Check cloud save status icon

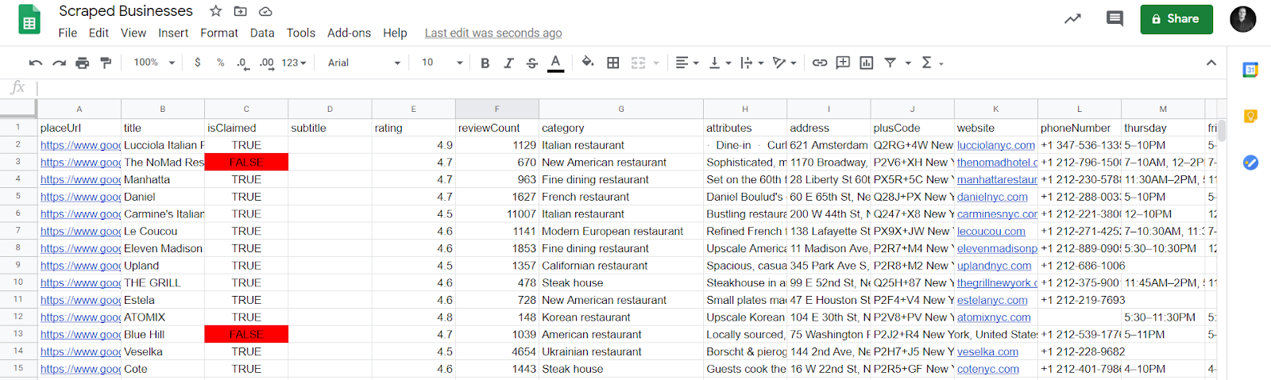point(265,11)
